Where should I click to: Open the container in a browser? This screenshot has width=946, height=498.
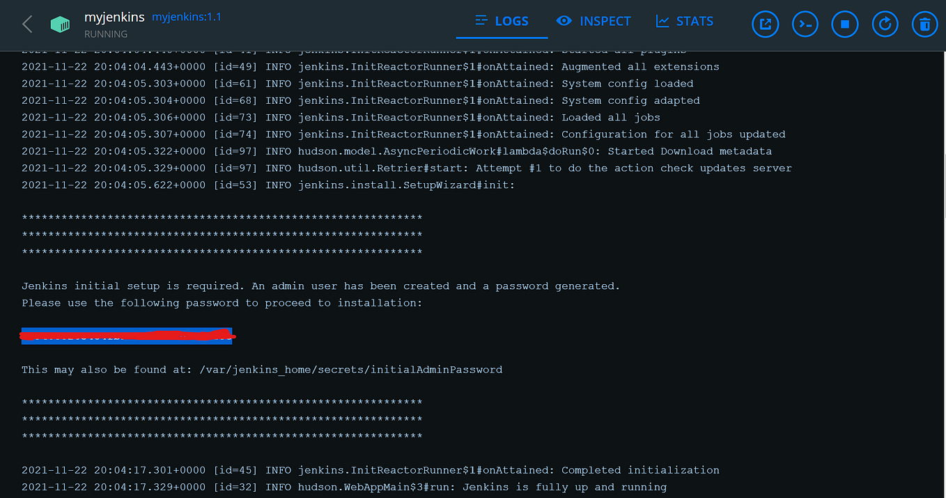tap(765, 24)
